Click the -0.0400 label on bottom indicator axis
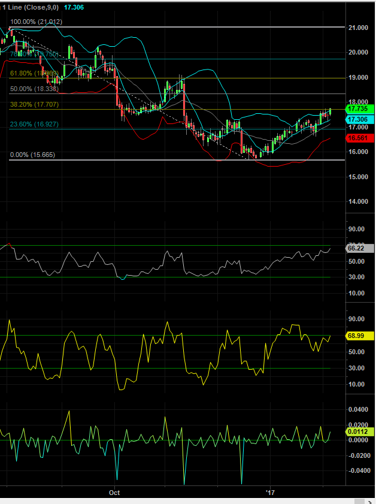The width and height of the screenshot is (376, 504). click(359, 471)
